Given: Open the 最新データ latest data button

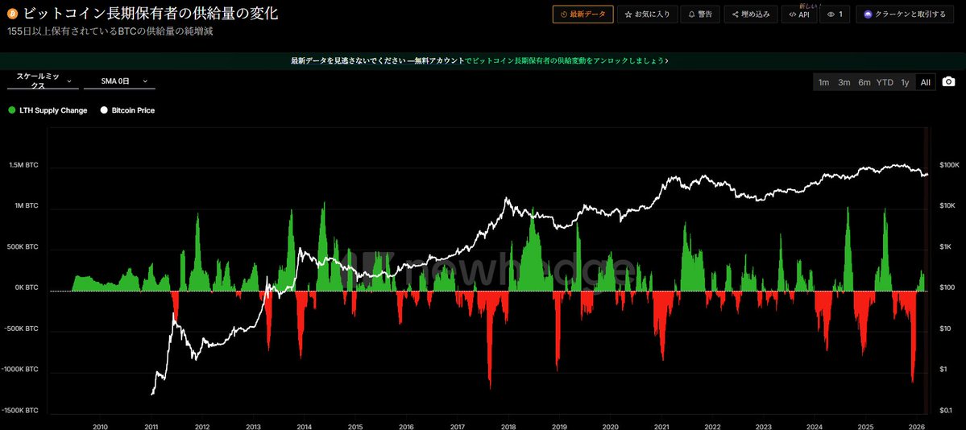Looking at the screenshot, I should pyautogui.click(x=583, y=14).
